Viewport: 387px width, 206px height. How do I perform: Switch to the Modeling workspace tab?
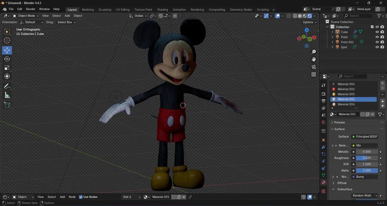88,9
